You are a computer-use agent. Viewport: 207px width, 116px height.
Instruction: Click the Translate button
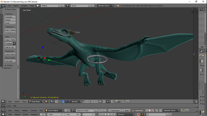10,17
